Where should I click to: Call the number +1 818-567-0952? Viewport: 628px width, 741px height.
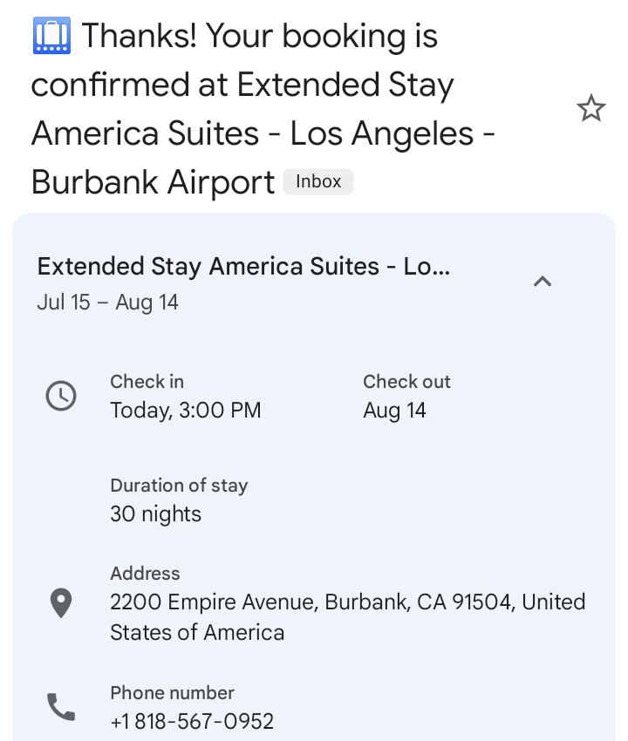click(x=192, y=722)
